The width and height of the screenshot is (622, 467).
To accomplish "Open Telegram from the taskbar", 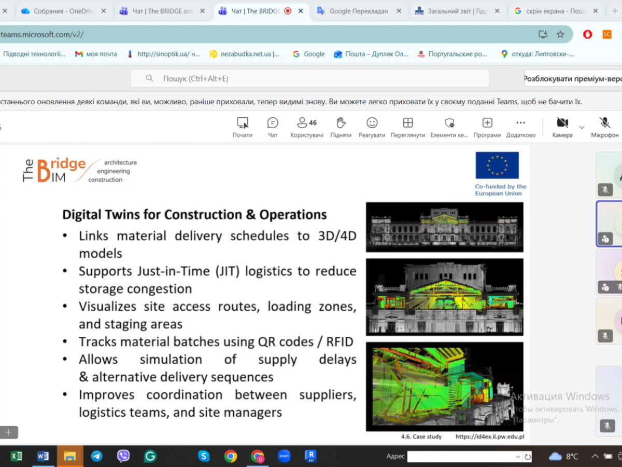I will [96, 456].
